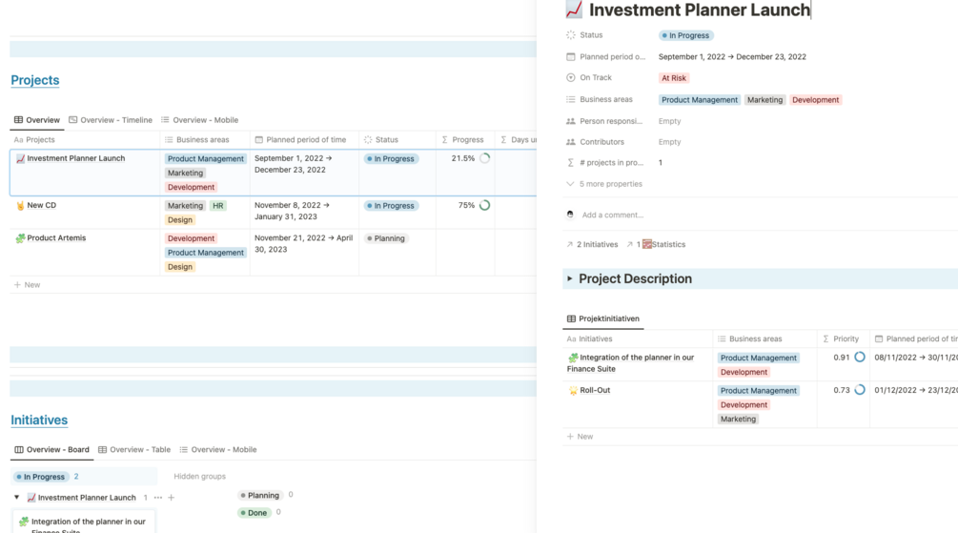Image resolution: width=958 pixels, height=533 pixels.
Task: Click the Add a comment field
Action: tap(613, 215)
